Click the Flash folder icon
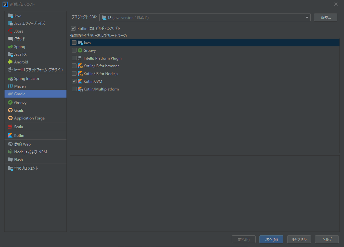The width and height of the screenshot is (344, 247). coord(10,160)
